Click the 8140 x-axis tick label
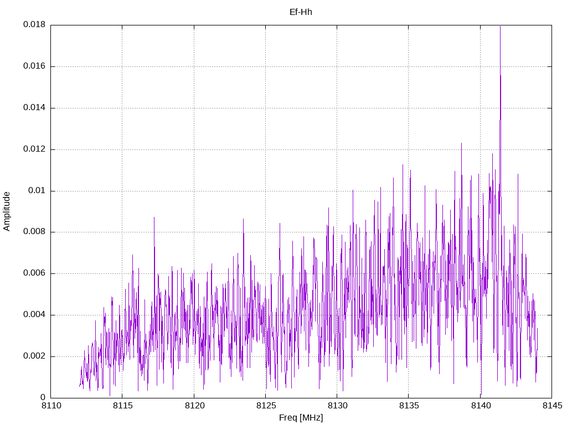 [x=481, y=406]
